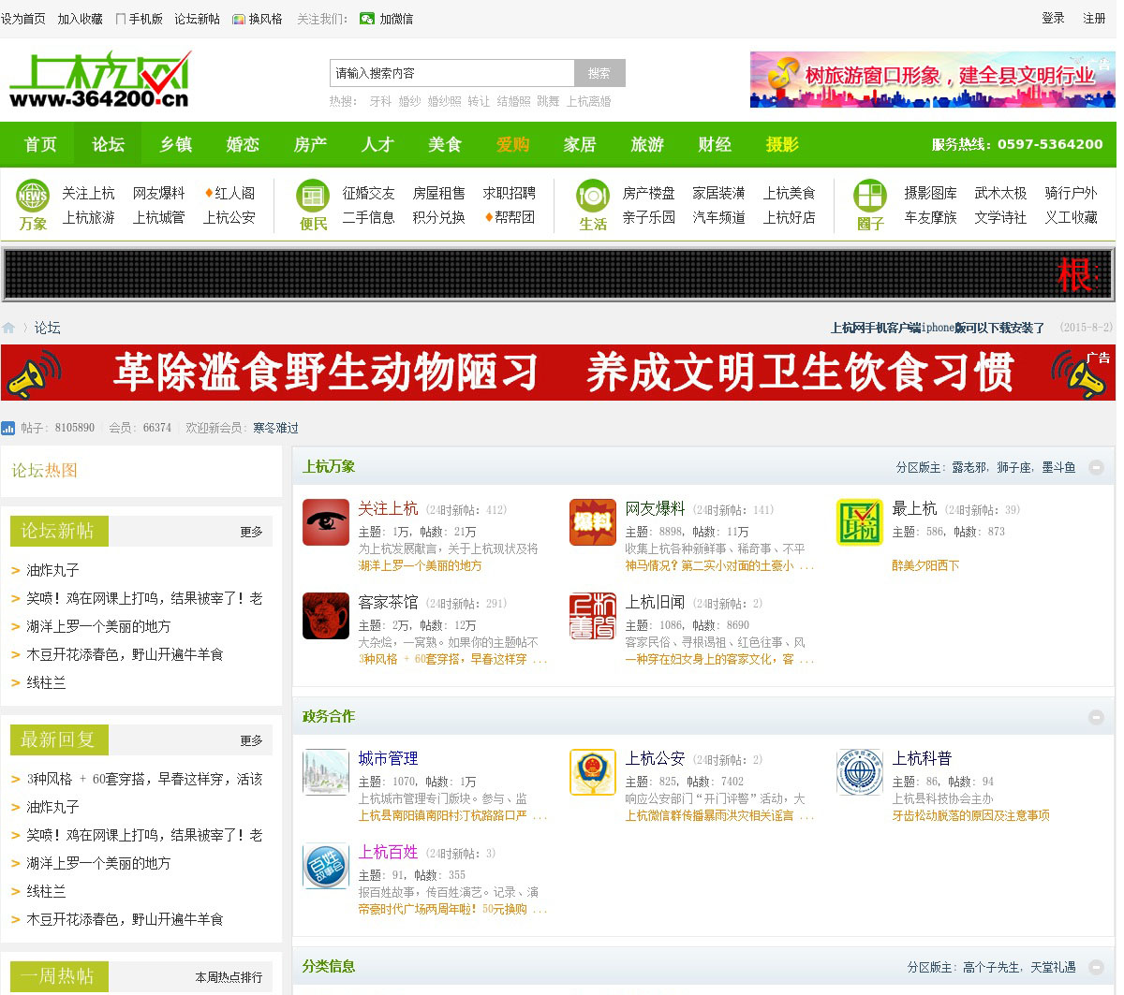Image resolution: width=1124 pixels, height=995 pixels.
Task: Open the 上杭科普 globe icon
Action: pyautogui.click(x=860, y=772)
